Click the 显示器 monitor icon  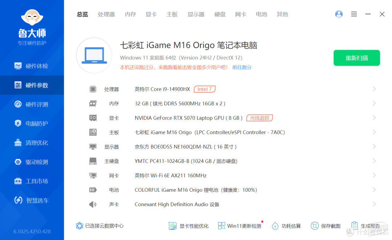coord(93,147)
